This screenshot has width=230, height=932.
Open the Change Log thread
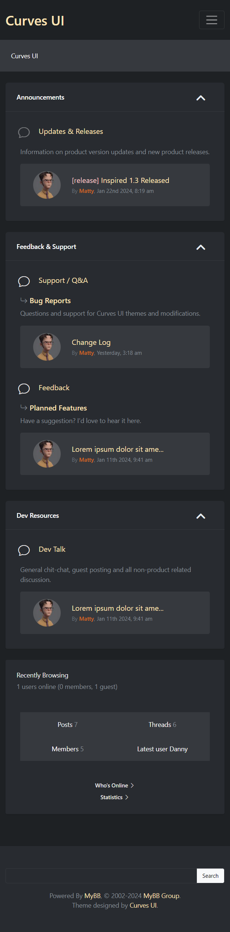[91, 343]
